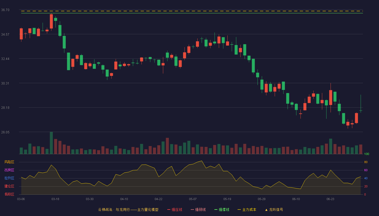Click the 出货区 zone label
Image resolution: width=379 pixels, height=216 pixels.
tap(9, 170)
